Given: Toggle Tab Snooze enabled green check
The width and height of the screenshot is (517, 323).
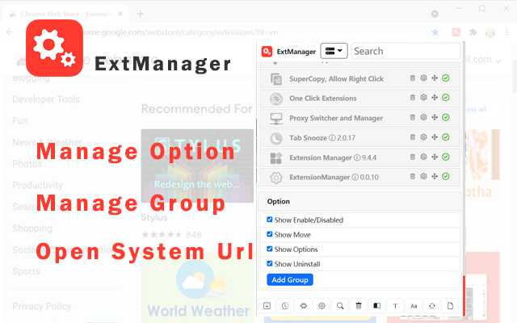Looking at the screenshot, I should click(x=446, y=137).
